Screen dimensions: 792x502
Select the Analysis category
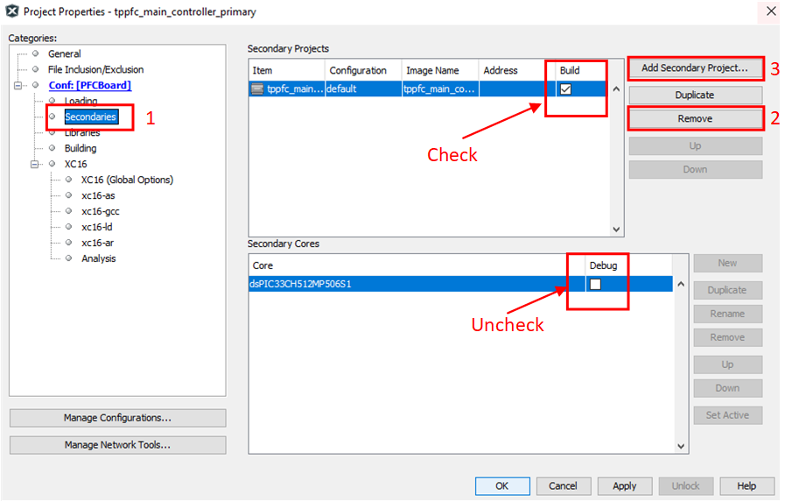point(99,258)
